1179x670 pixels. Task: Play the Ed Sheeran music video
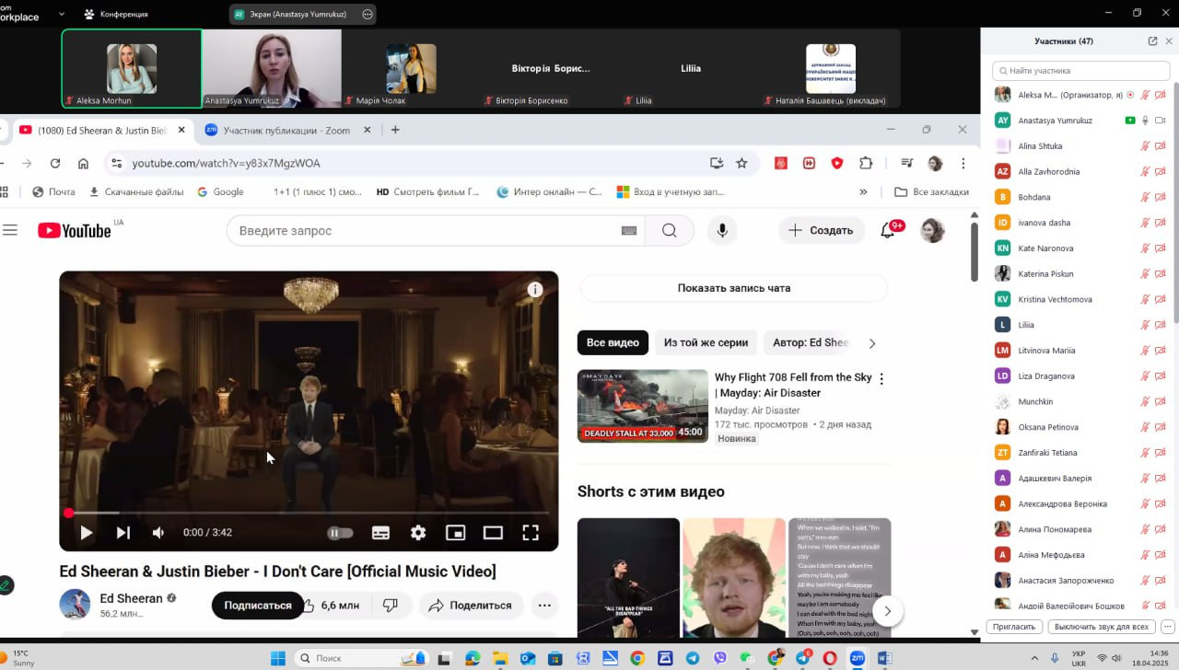86,532
